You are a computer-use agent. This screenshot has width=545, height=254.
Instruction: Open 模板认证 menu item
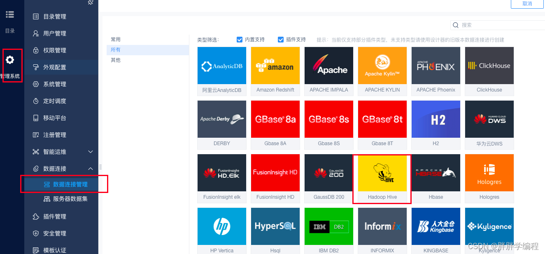(x=61, y=250)
